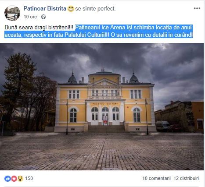
Task: Click the Patinoar Bistrita profile picture
Action: 12,13
